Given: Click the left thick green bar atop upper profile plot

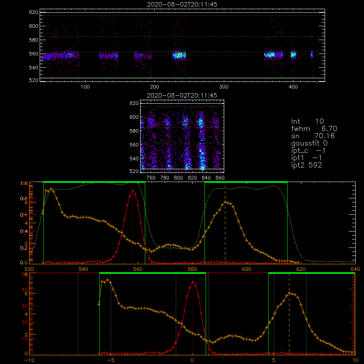Looking at the screenshot, I should tap(94, 182).
